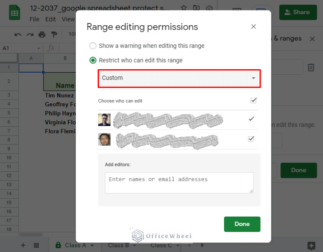Delete the protected range with trash icon
Viewport: 323px width, 252px height.
[311, 67]
